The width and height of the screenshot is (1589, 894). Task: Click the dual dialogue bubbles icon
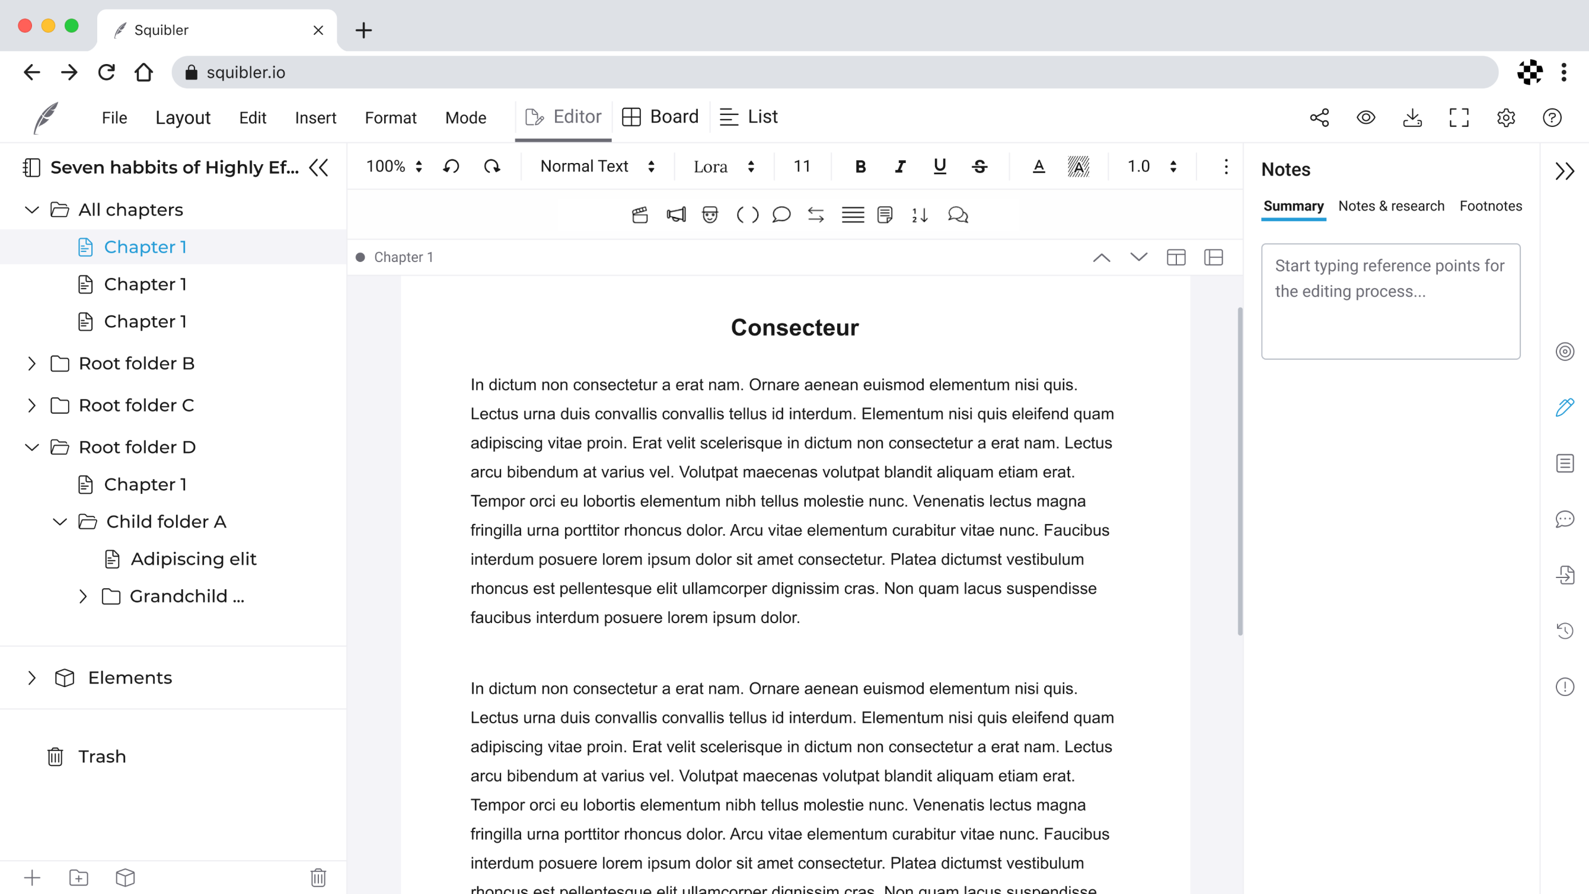[x=958, y=215]
